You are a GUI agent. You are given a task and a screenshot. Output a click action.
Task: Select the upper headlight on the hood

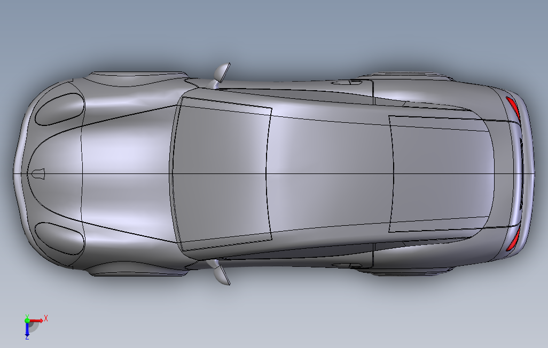[x=60, y=109]
